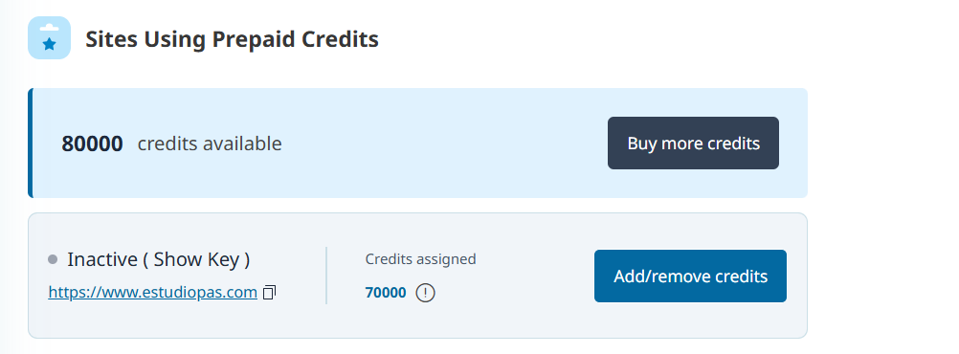Click the Inactive status text
Viewport: 959px width, 354px height.
coord(102,259)
